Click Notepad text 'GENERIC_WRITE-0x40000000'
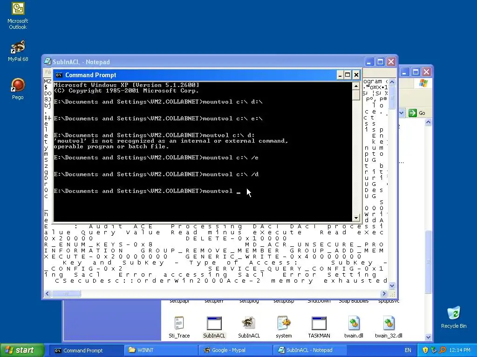Image resolution: width=477 pixels, height=357 pixels. click(x=273, y=257)
